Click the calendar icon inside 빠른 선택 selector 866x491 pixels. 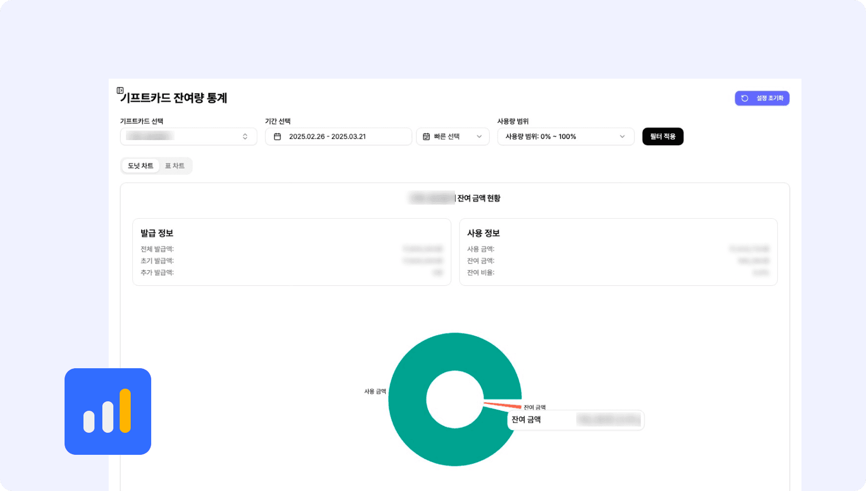[x=427, y=136]
